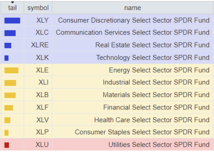The height and width of the screenshot is (152, 214).
Task: Select the XLV symbol cell
Action: point(38,120)
